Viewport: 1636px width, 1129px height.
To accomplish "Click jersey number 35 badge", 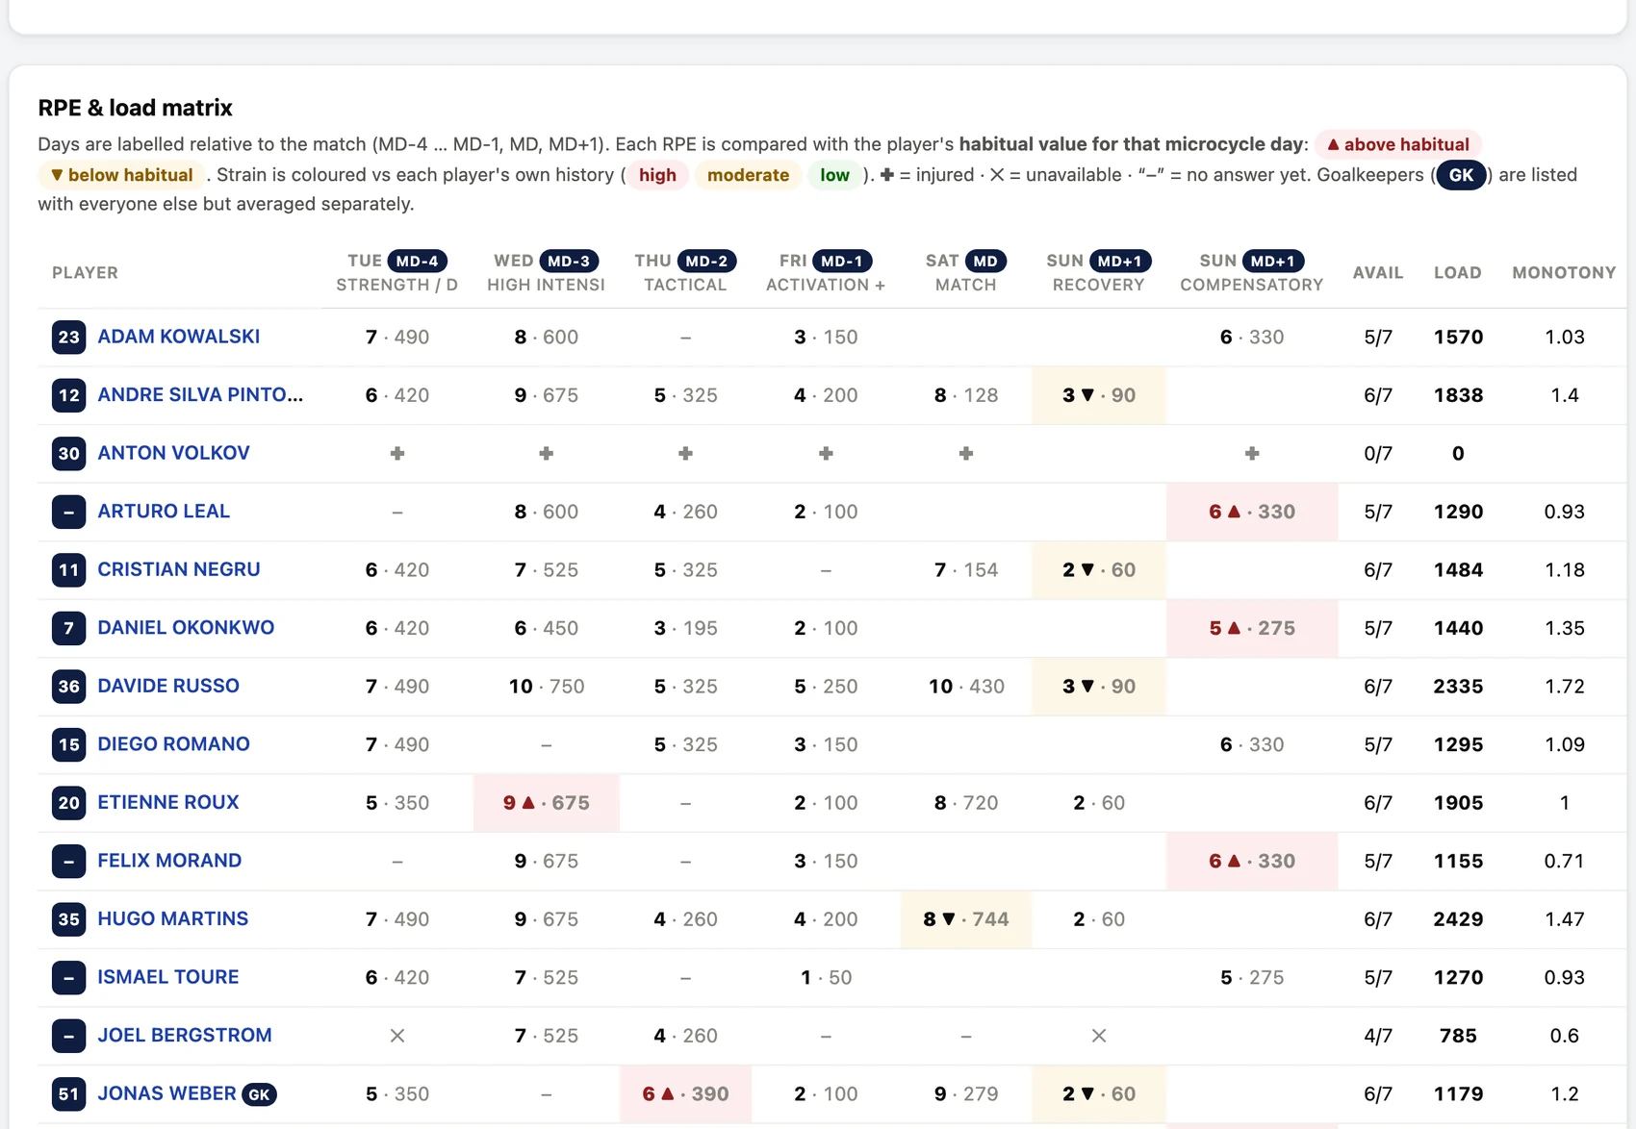I will click(68, 918).
